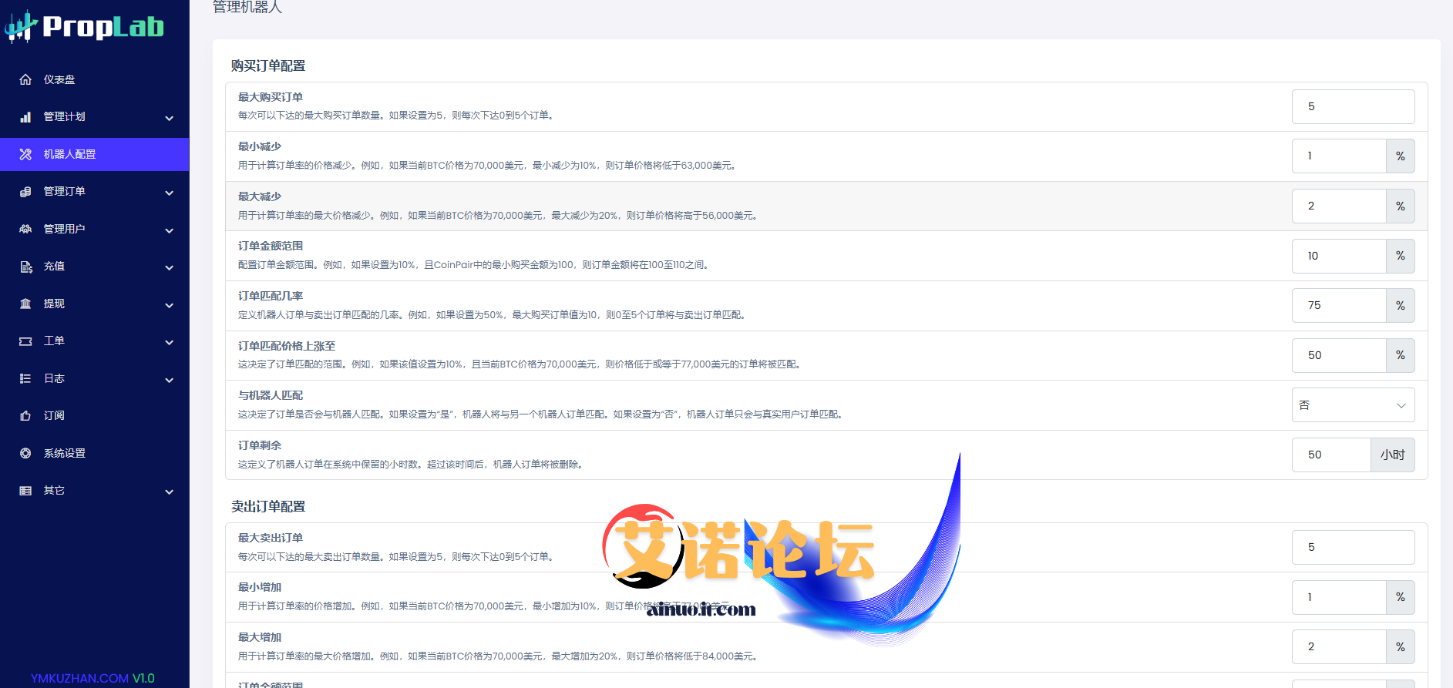Expand the 提现 submenu chevron

(x=170, y=305)
